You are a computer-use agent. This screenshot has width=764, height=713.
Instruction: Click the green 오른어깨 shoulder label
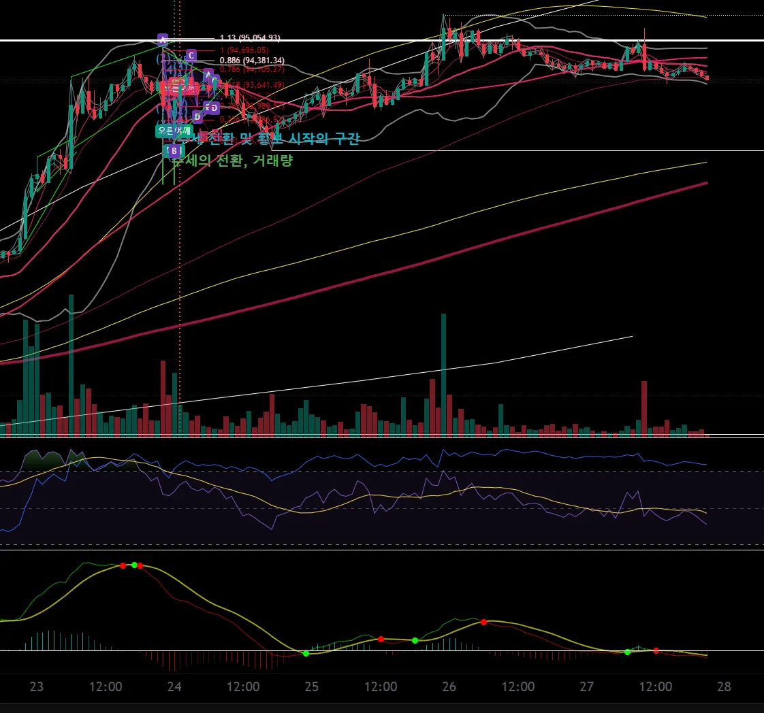pyautogui.click(x=174, y=131)
